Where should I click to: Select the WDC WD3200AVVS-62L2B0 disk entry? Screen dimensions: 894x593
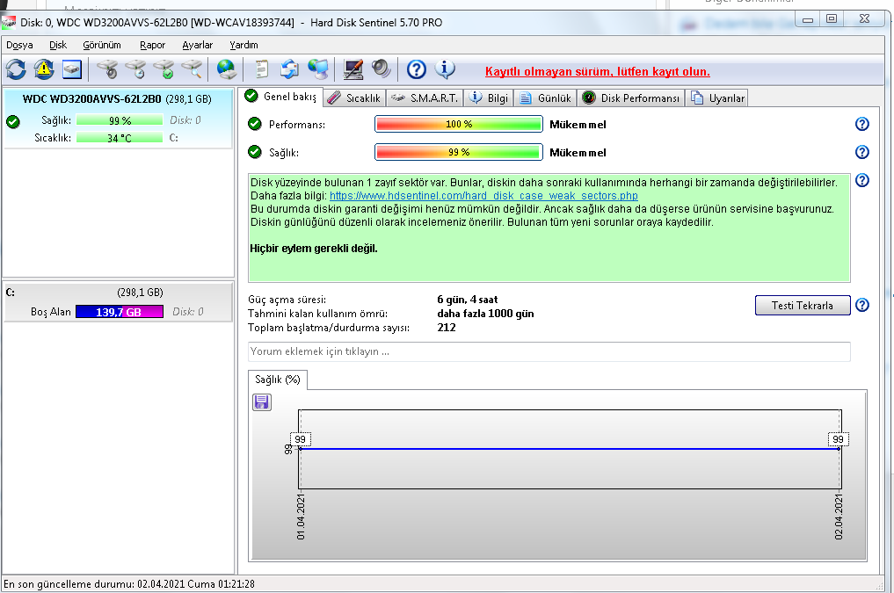118,119
